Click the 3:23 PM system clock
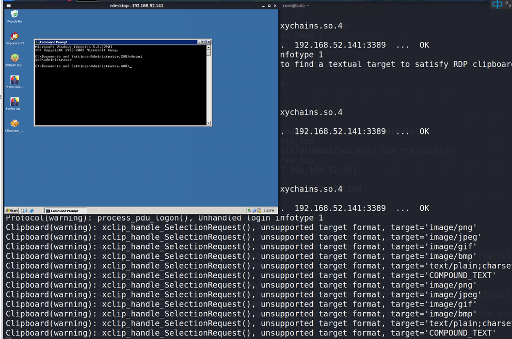 [269, 211]
